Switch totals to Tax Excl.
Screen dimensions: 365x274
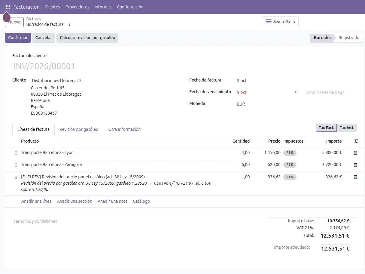pyautogui.click(x=326, y=128)
